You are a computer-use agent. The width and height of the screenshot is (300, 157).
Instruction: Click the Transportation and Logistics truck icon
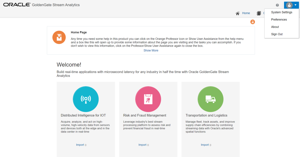point(210,99)
